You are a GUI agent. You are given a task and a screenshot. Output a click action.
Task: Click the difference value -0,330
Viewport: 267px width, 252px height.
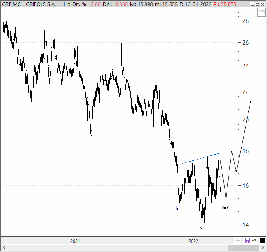(x=121, y=4)
